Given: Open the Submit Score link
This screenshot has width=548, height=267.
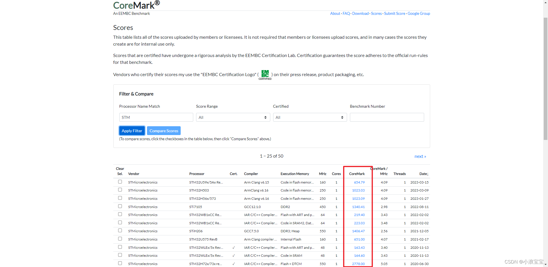Looking at the screenshot, I should click(394, 14).
